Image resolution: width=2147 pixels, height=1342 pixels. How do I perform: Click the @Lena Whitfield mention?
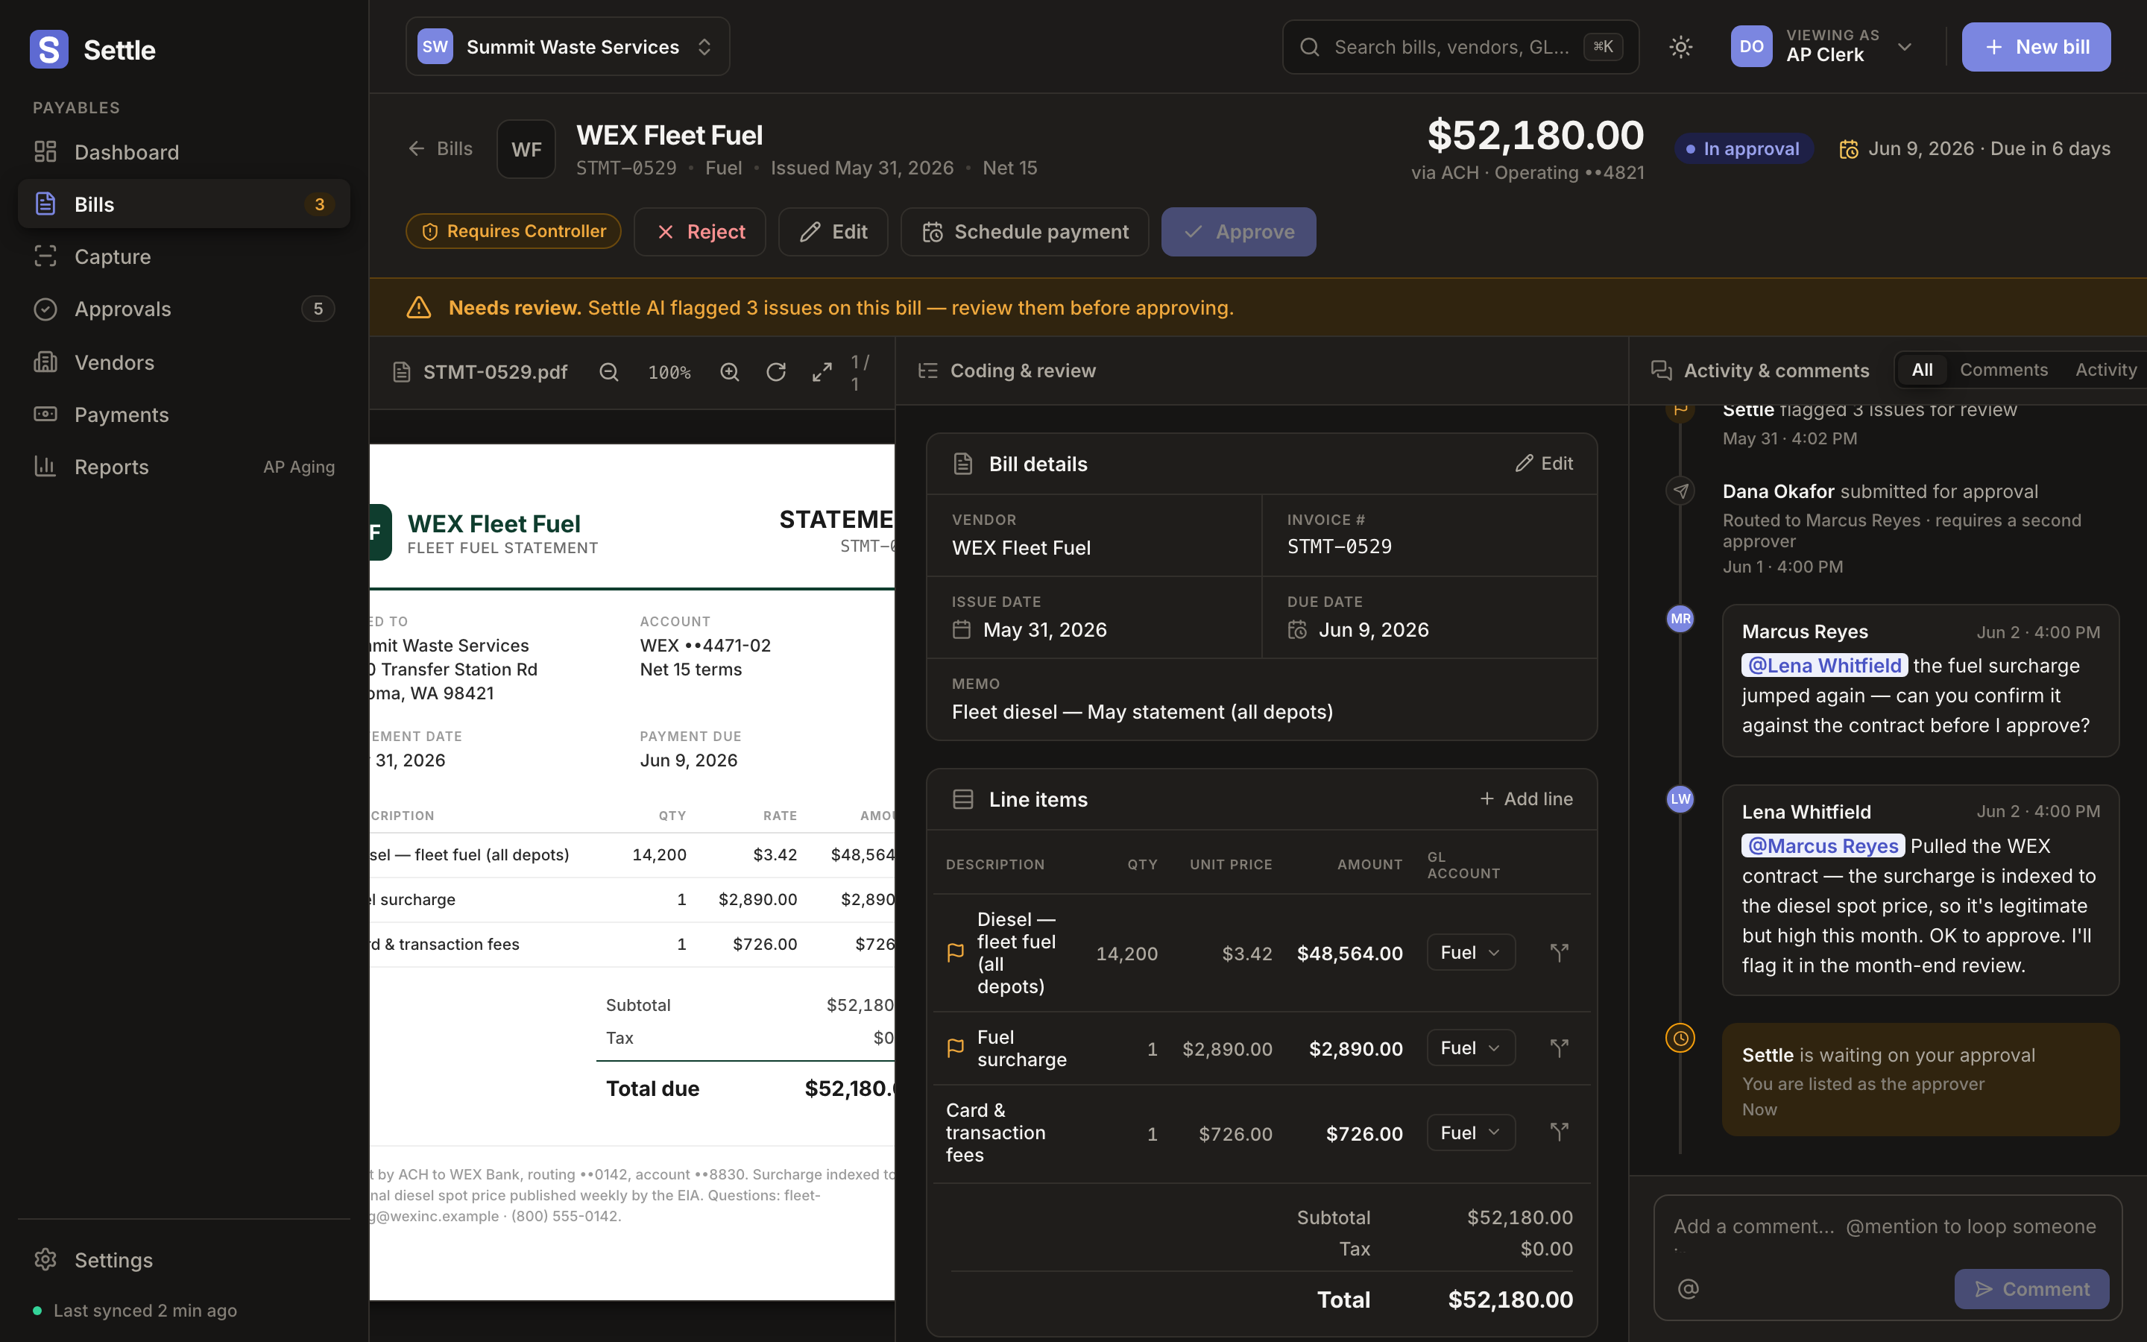pyautogui.click(x=1823, y=666)
